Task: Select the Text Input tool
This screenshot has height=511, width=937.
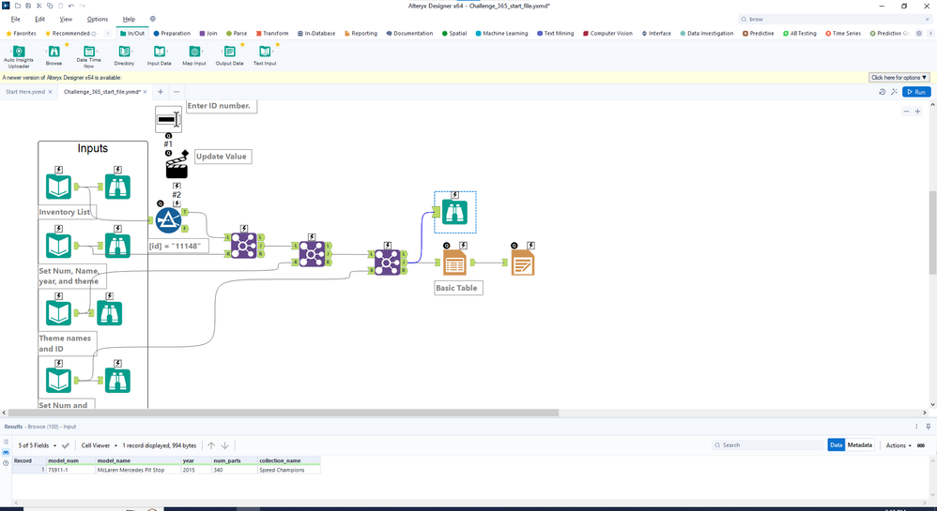Action: tap(265, 55)
